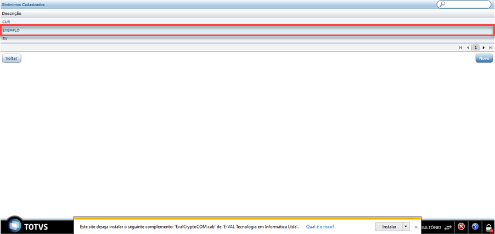Open the 'Qual é o risco?' link
495x234 pixels.
pos(320,227)
